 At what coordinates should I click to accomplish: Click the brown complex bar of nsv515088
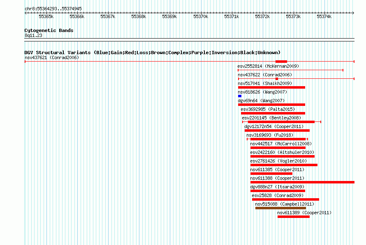(280, 208)
